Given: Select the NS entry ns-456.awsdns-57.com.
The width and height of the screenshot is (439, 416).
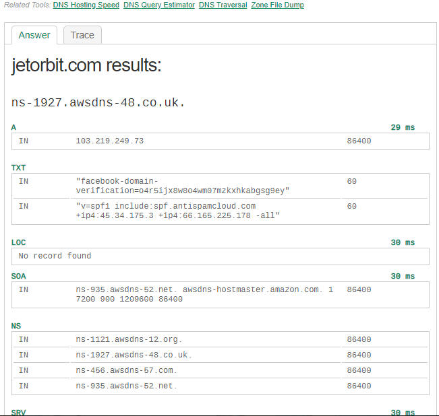Looking at the screenshot, I should (126, 370).
